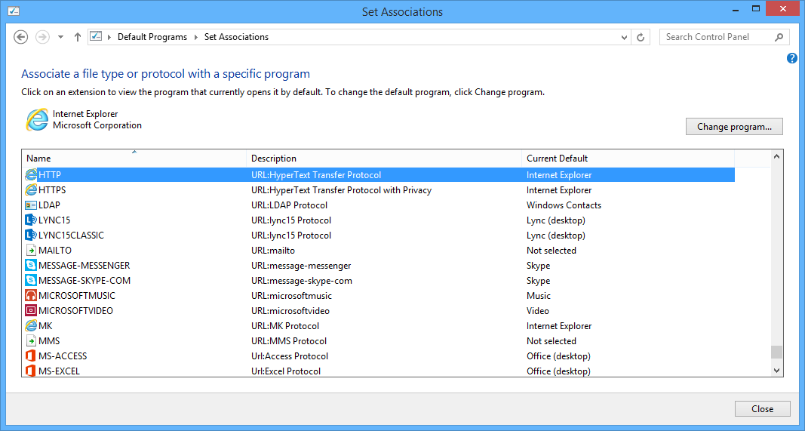Click 'Skype' in MESSAGE-SKYPE-COM row
The image size is (805, 431).
[x=538, y=281]
